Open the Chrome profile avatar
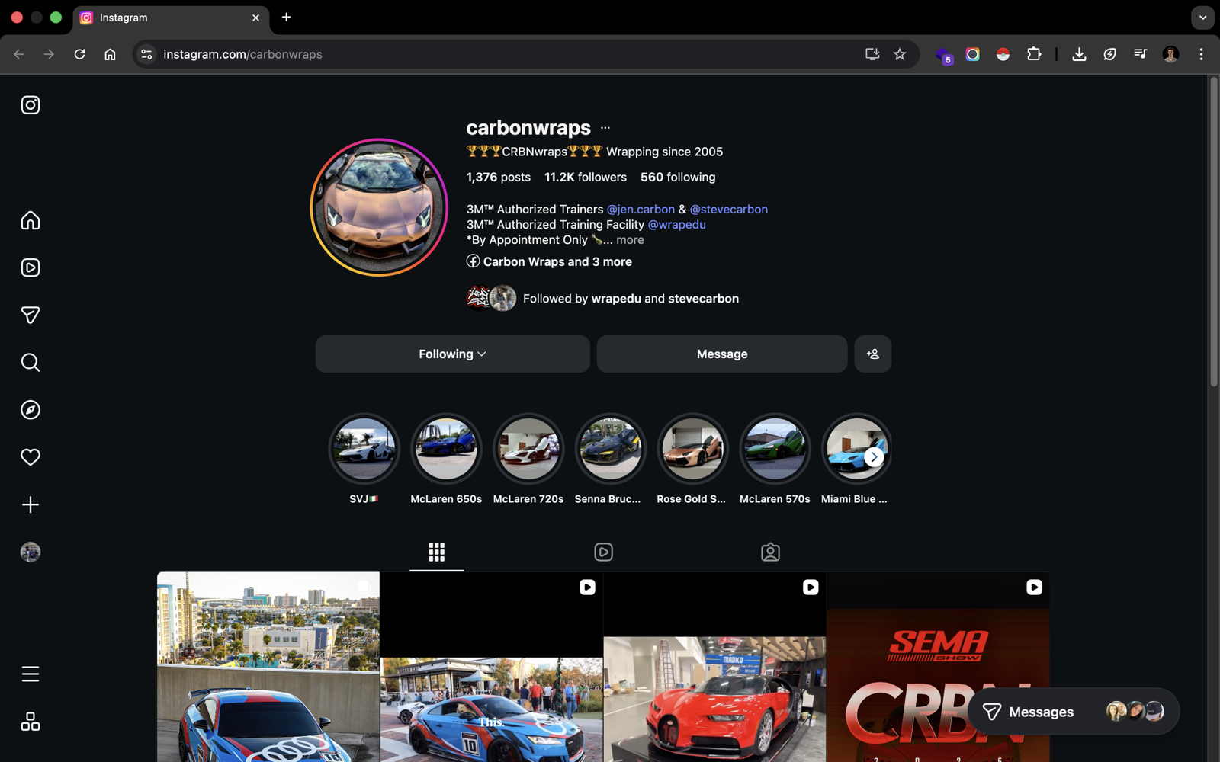 pos(1170,54)
